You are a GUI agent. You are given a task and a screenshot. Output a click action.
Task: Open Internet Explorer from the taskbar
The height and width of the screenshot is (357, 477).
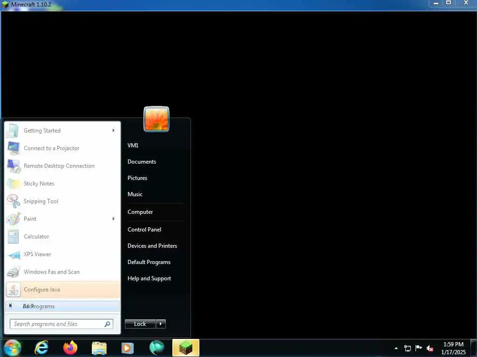pyautogui.click(x=41, y=348)
